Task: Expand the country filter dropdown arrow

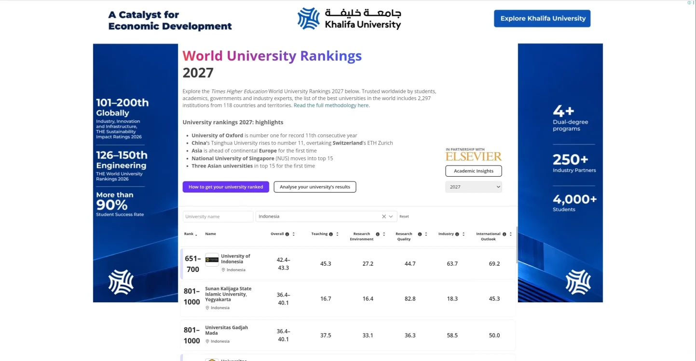Action: [x=391, y=217]
